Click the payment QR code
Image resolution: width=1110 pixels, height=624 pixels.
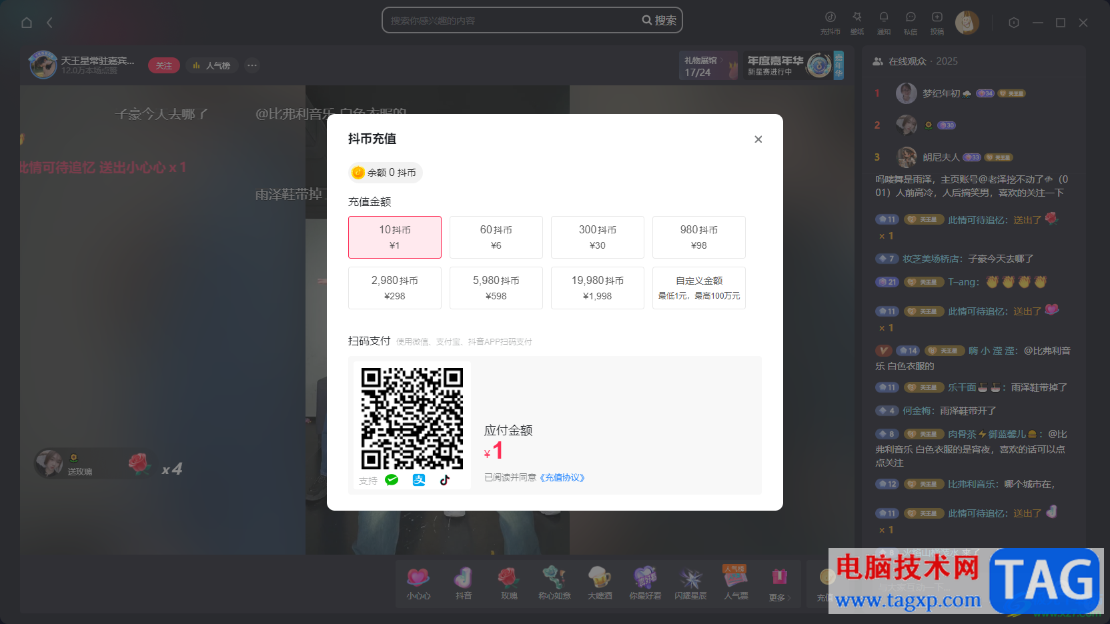click(x=412, y=419)
